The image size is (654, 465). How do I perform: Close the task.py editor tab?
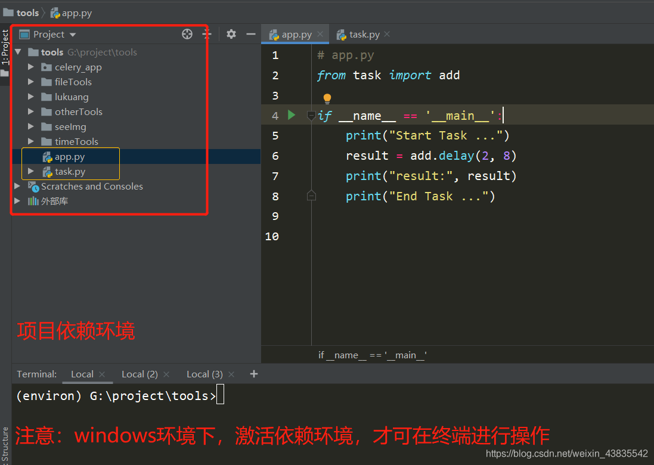[x=387, y=34]
